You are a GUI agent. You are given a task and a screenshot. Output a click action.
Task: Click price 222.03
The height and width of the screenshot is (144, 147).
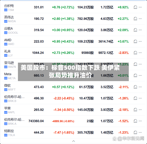pos(39,42)
